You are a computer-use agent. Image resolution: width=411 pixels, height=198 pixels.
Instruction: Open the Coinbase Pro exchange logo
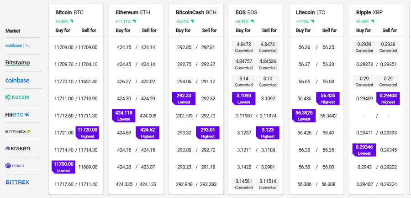tap(17, 46)
